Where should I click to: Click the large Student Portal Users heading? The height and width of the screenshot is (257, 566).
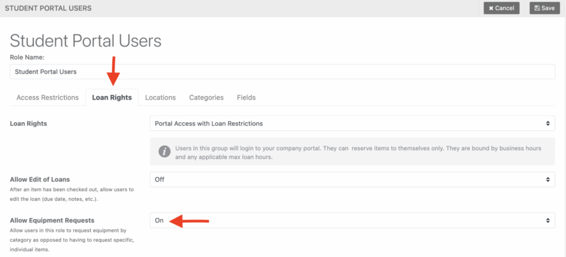click(x=86, y=41)
